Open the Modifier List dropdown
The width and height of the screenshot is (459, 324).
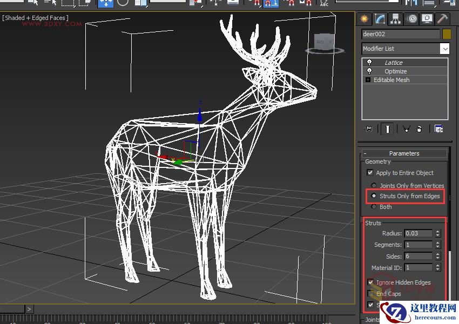click(444, 49)
